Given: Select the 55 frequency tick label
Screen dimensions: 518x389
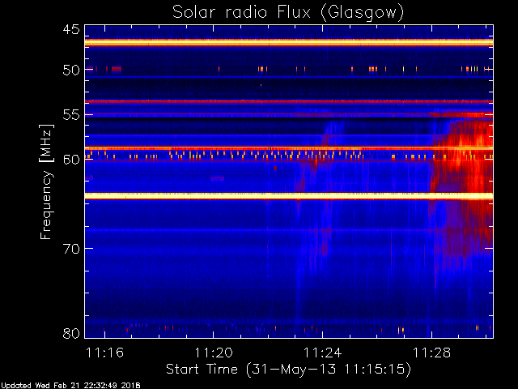Looking at the screenshot, I should coord(71,115).
